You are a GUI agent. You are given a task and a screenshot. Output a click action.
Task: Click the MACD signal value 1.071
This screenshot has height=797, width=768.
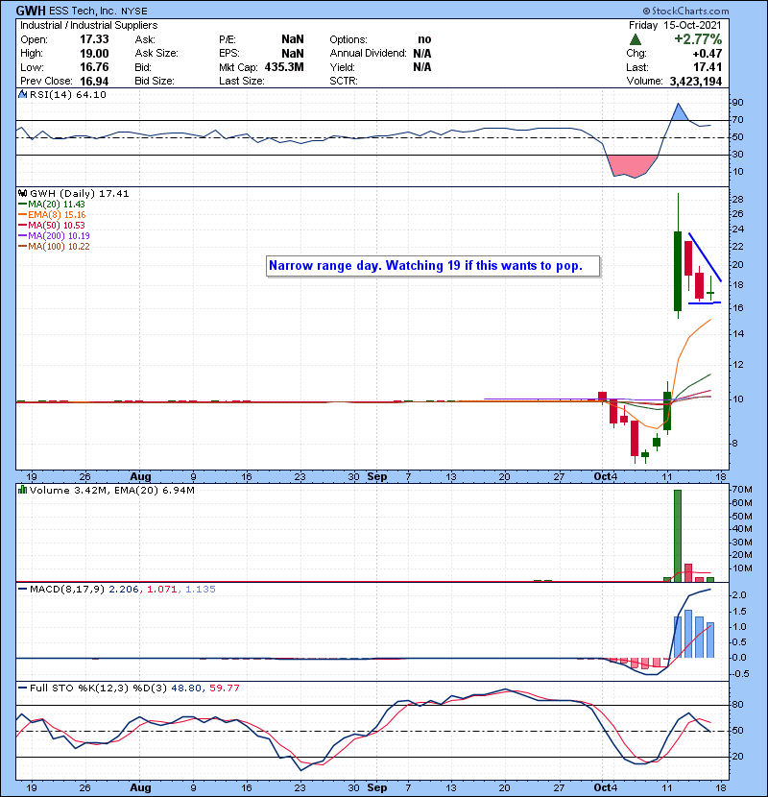click(x=161, y=590)
